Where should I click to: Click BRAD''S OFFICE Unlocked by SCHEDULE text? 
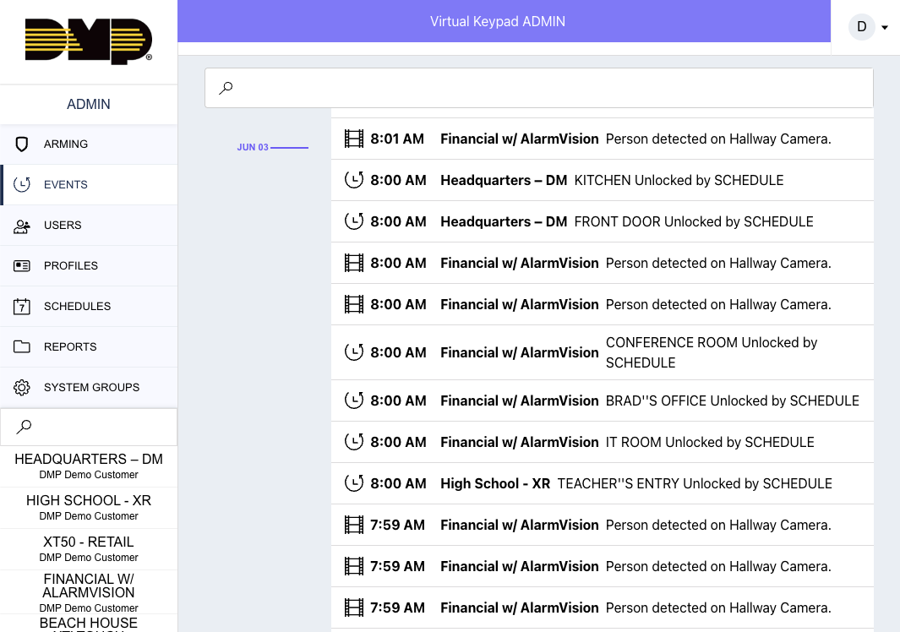point(733,400)
